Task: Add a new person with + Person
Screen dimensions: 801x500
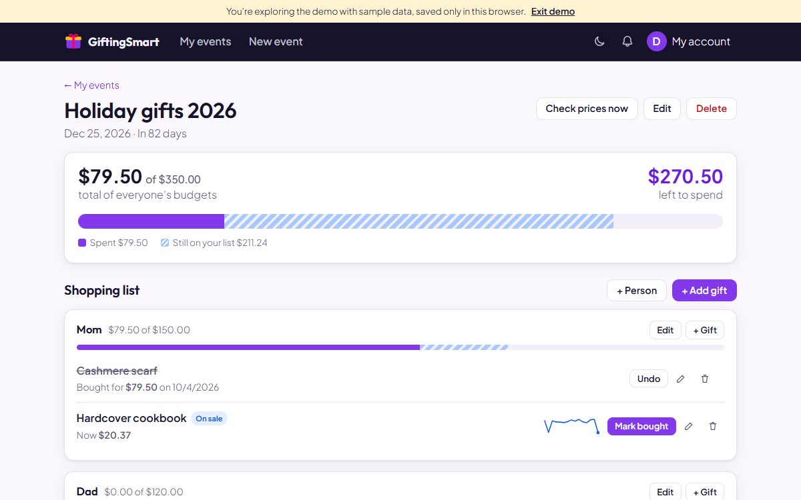Action: [637, 291]
